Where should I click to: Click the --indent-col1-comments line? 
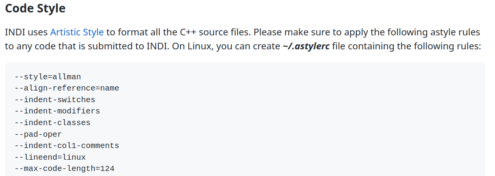(x=67, y=146)
